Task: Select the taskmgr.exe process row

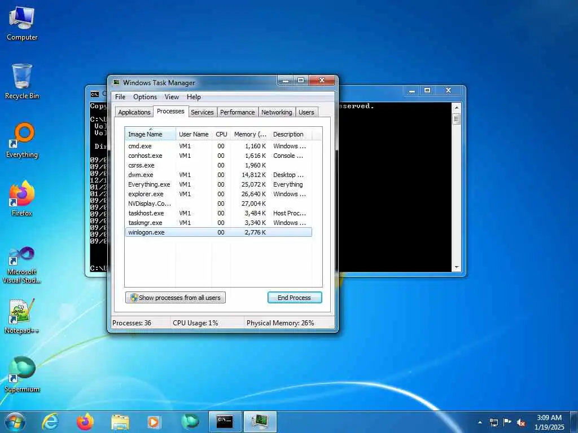Action: tap(218, 223)
